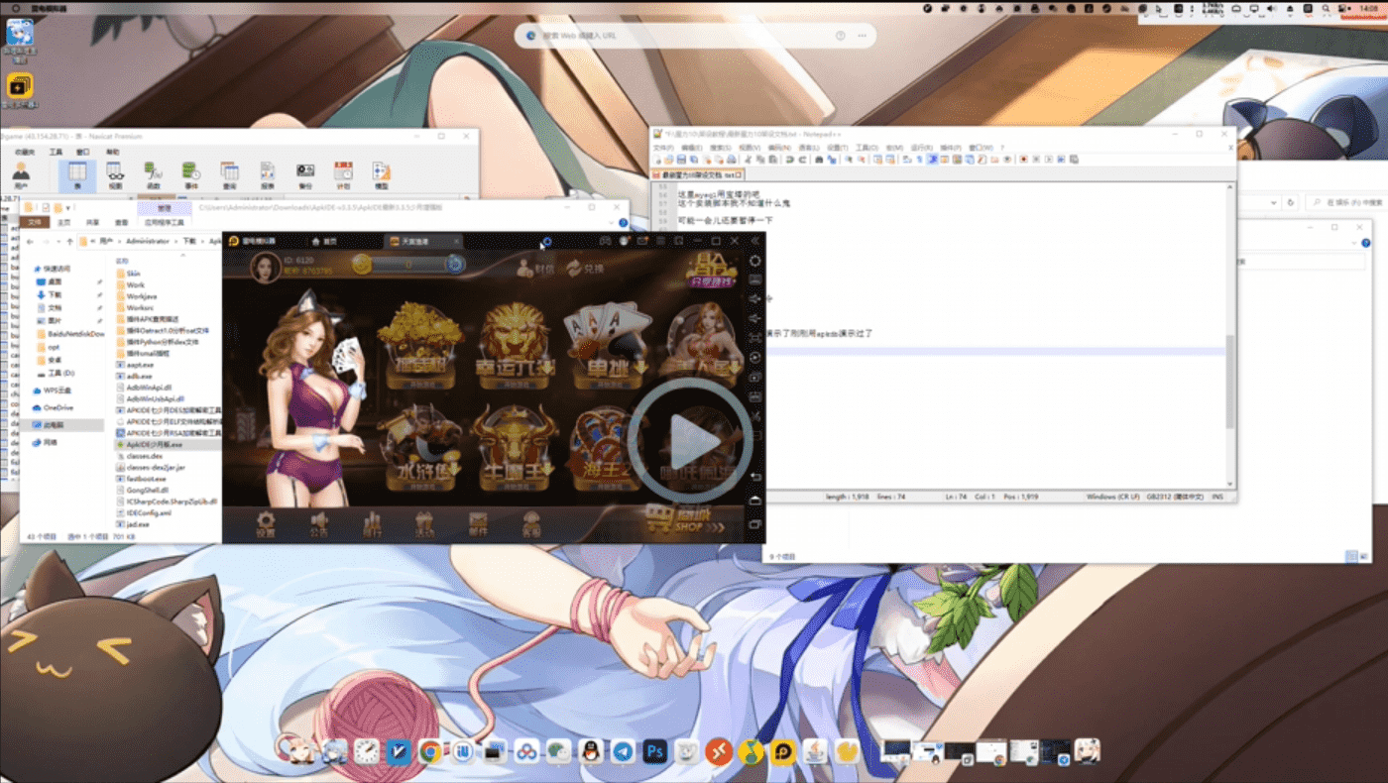Click the Photoshop icon in the dock
The width and height of the screenshot is (1388, 783).
(654, 751)
